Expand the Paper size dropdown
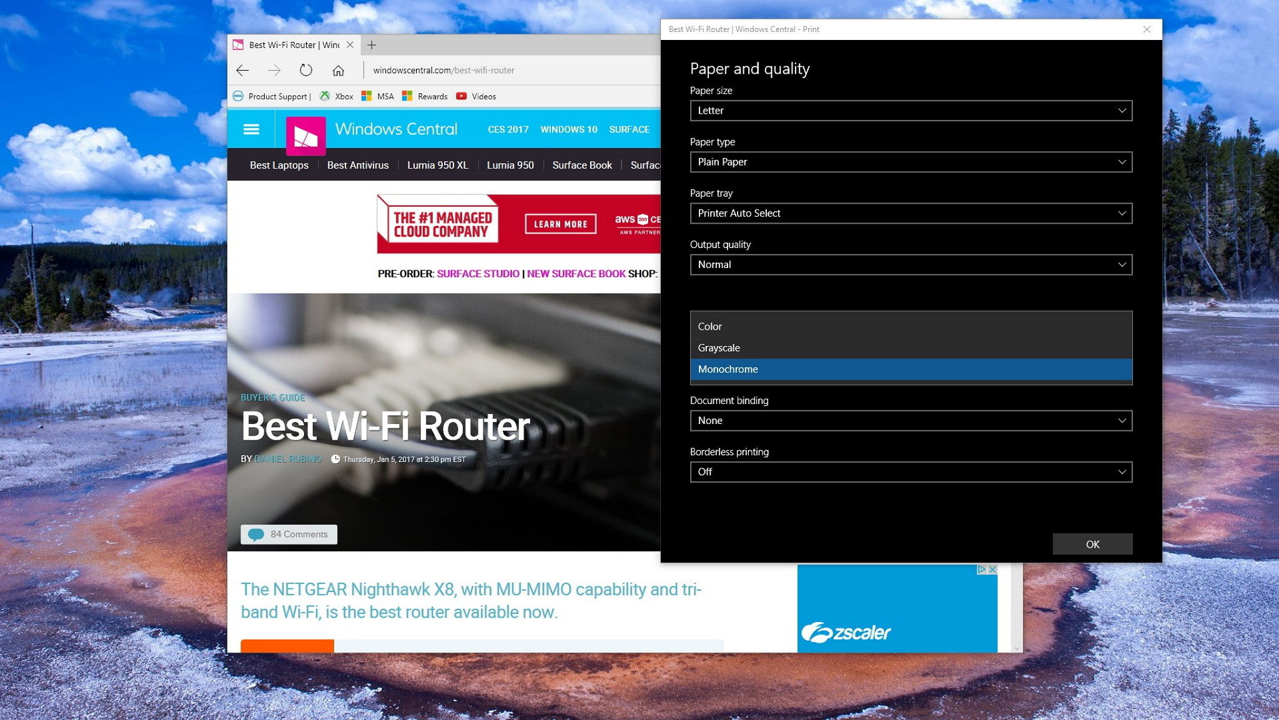This screenshot has height=720, width=1279. (x=911, y=110)
